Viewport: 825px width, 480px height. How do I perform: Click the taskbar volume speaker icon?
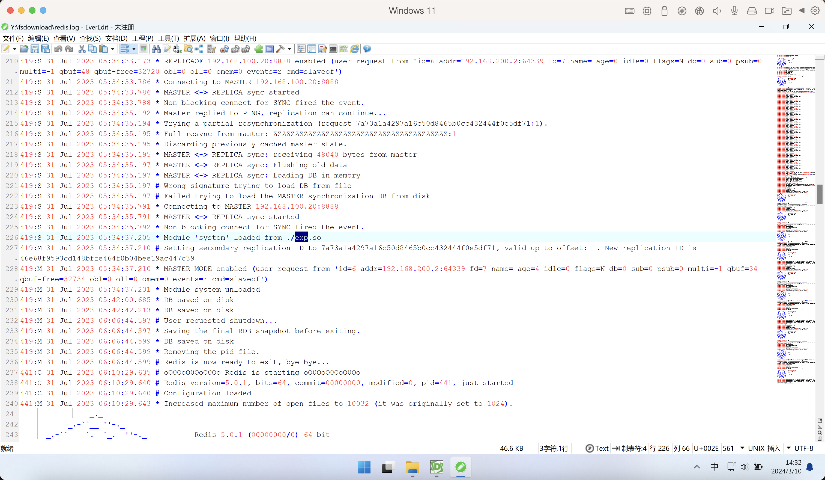tap(745, 467)
